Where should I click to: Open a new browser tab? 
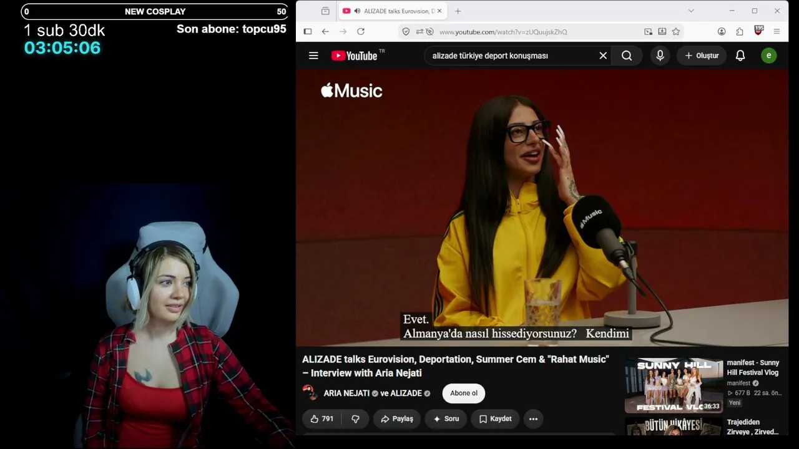[x=458, y=11]
